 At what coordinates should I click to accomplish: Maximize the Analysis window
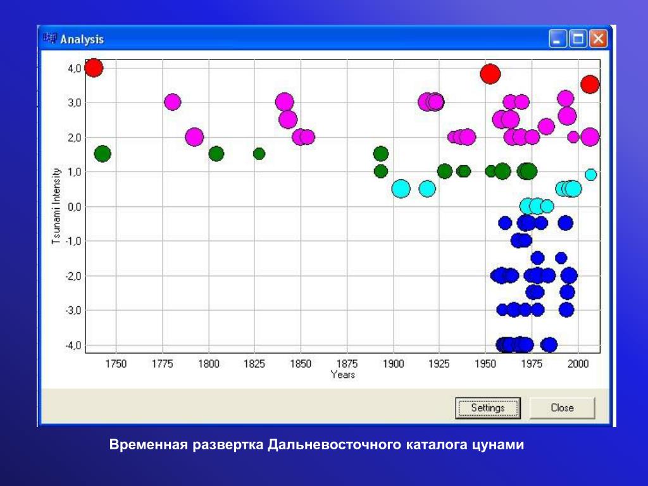coord(578,39)
